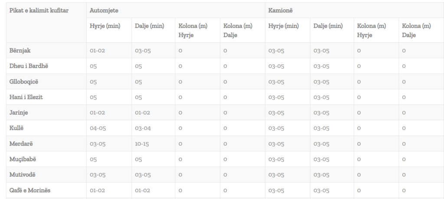Select the Muçibabë row name
Viewport: 444px width, 199px height.
[x=23, y=159]
